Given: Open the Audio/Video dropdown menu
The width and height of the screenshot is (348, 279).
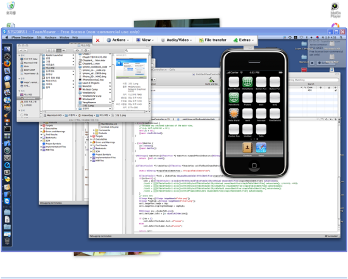Looking at the screenshot, I should (x=177, y=40).
